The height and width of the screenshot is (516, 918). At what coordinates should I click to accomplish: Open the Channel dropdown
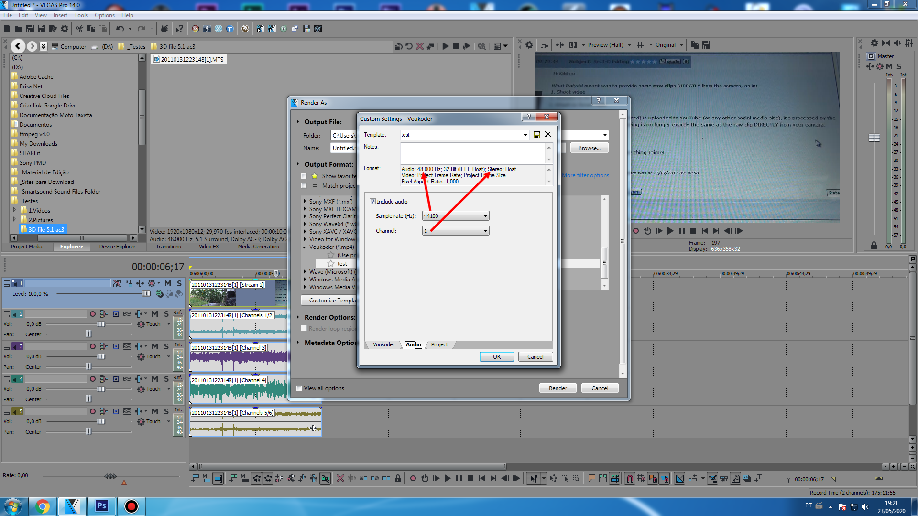tap(485, 231)
